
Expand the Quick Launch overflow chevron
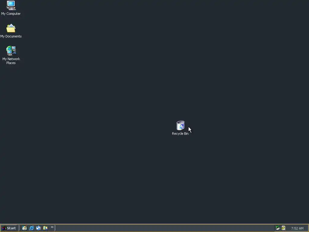click(52, 227)
